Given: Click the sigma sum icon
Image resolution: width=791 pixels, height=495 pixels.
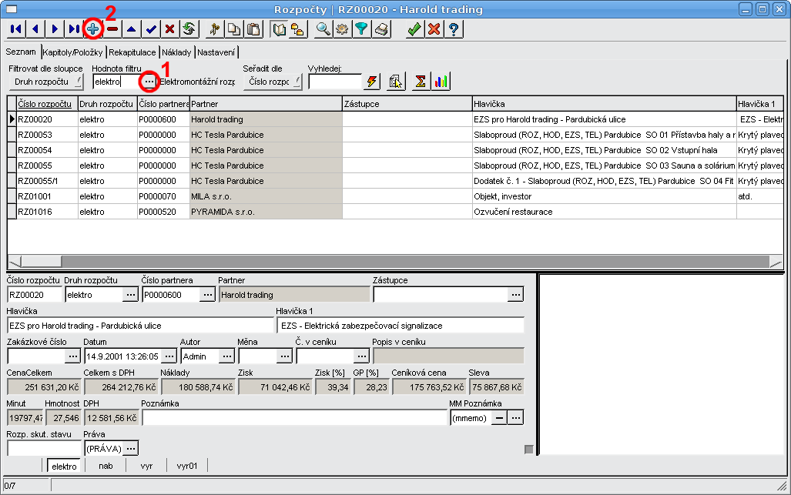Looking at the screenshot, I should [x=420, y=82].
